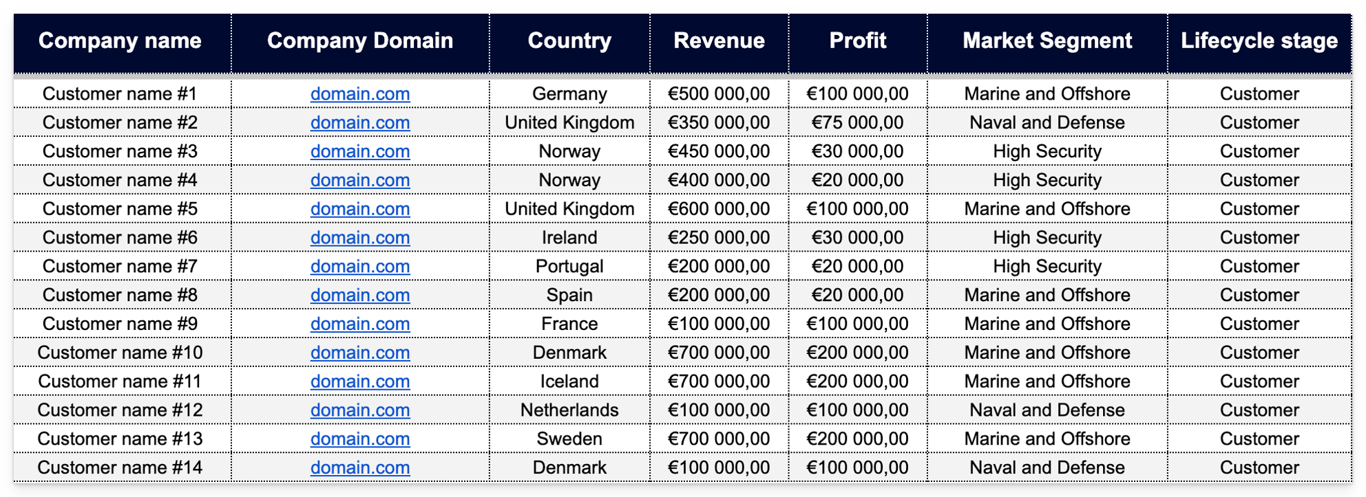Click the domain.com link for Customer name #12
The height and width of the screenshot is (497, 1366).
[x=360, y=410]
